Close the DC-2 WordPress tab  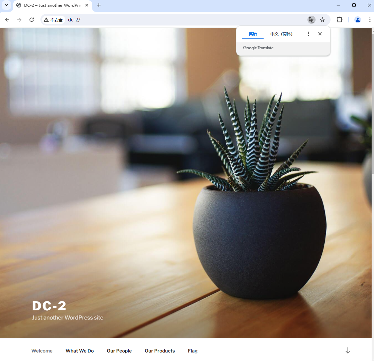point(87,5)
